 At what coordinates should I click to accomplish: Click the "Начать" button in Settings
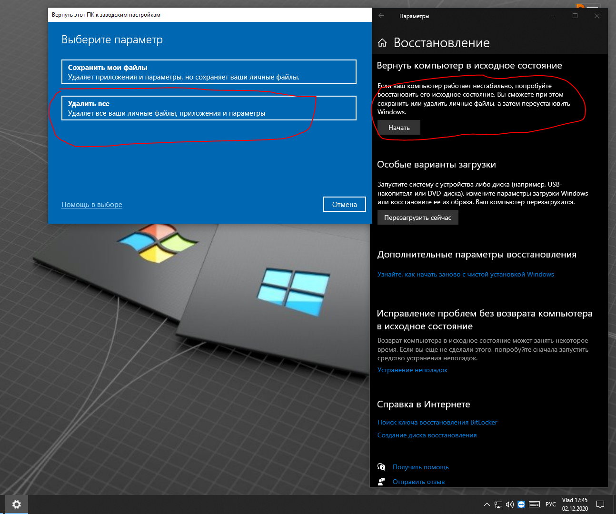pos(399,128)
